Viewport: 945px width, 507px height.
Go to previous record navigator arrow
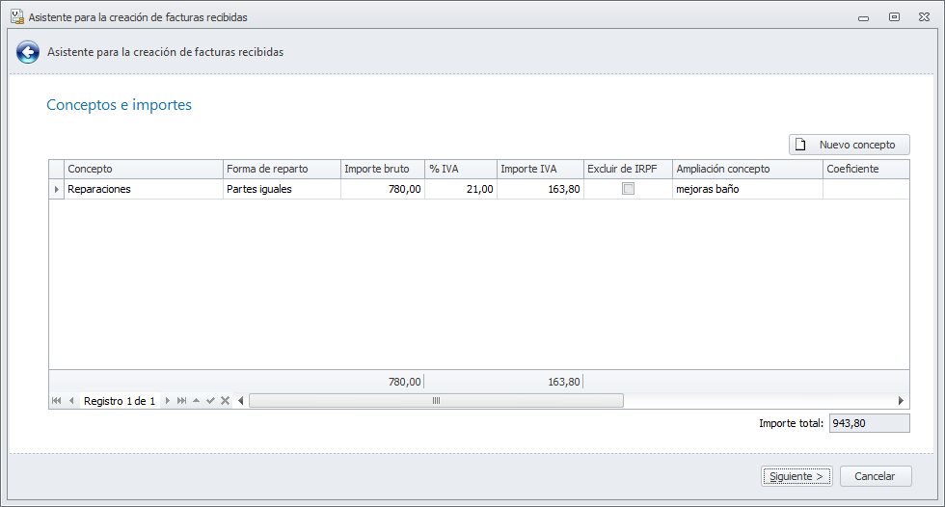coord(71,401)
